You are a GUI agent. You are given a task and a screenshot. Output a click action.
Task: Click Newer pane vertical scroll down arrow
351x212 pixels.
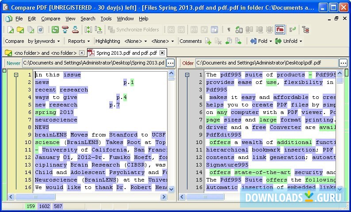171,189
